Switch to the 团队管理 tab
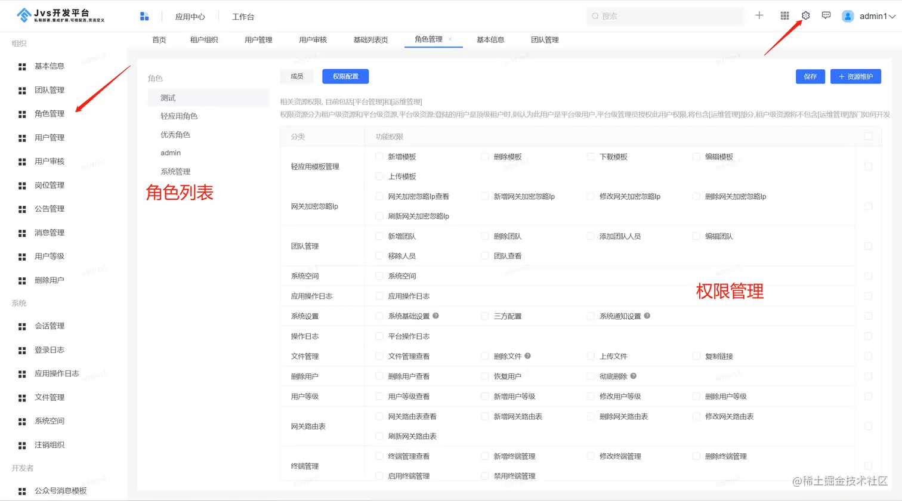This screenshot has width=902, height=501. 545,40
